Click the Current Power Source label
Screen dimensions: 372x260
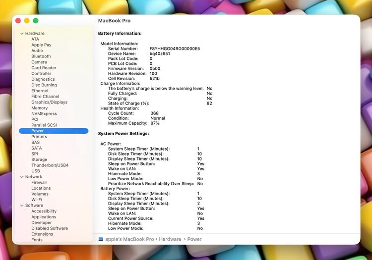(130, 218)
